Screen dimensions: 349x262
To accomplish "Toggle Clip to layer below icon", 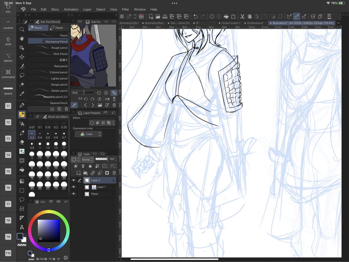I will [x=76, y=166].
